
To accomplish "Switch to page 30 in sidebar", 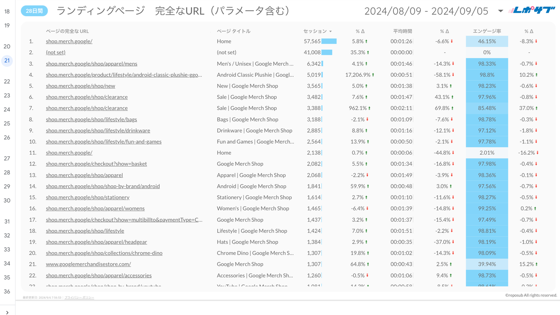I will pos(7,201).
